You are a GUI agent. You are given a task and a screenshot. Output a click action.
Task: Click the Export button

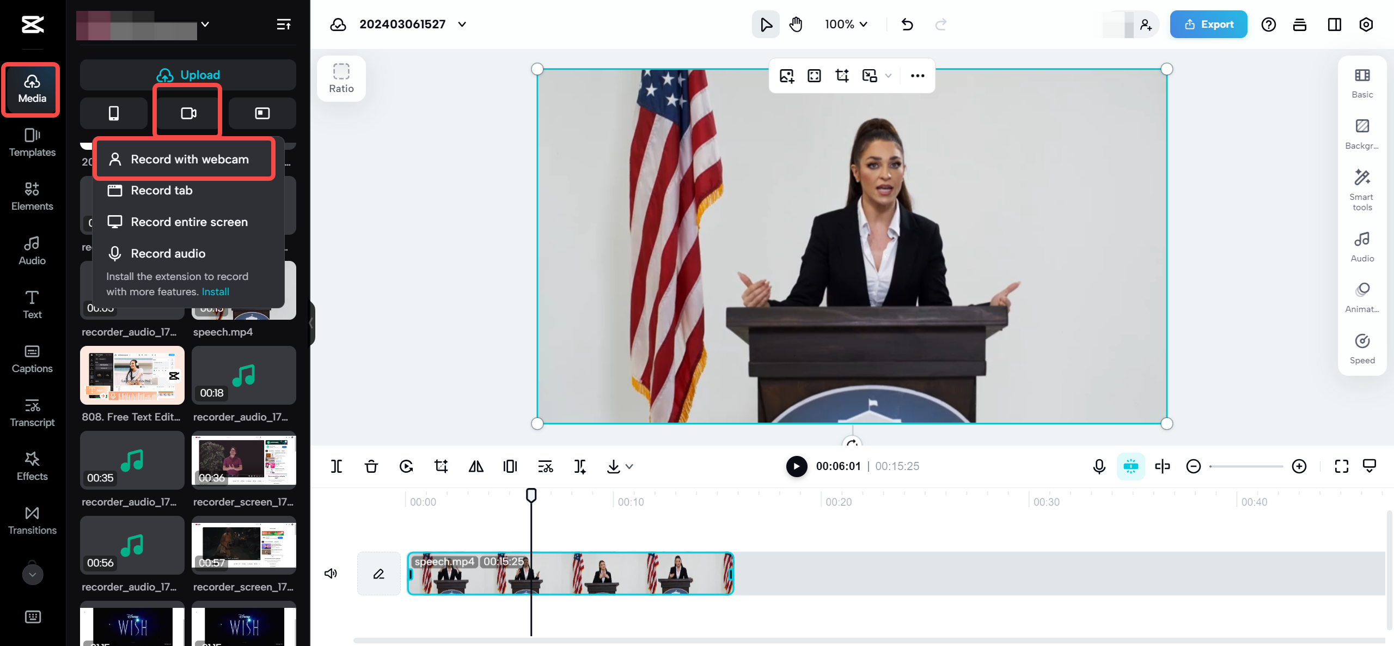coord(1208,24)
